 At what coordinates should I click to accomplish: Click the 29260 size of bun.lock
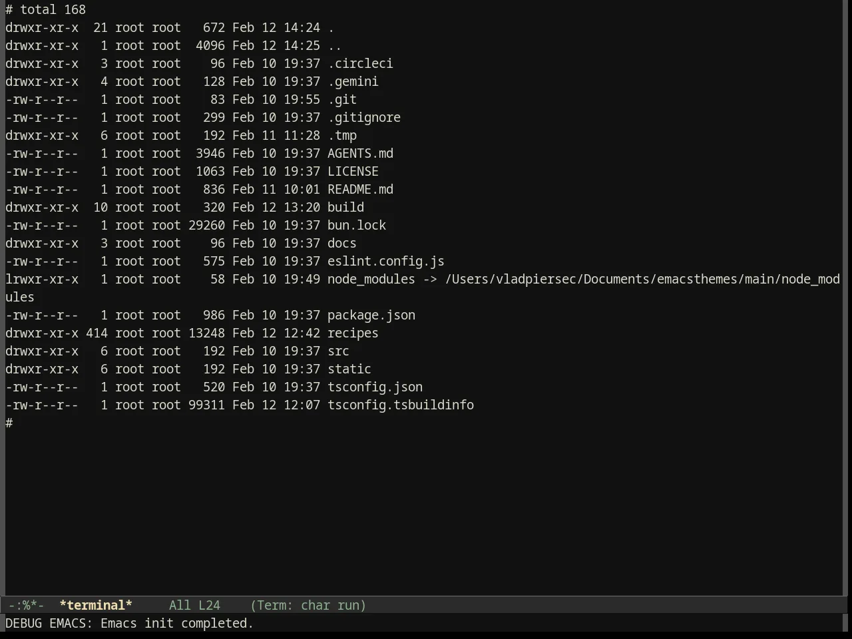coord(206,225)
